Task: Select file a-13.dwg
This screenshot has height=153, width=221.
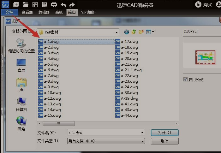Action: (x=50, y=104)
